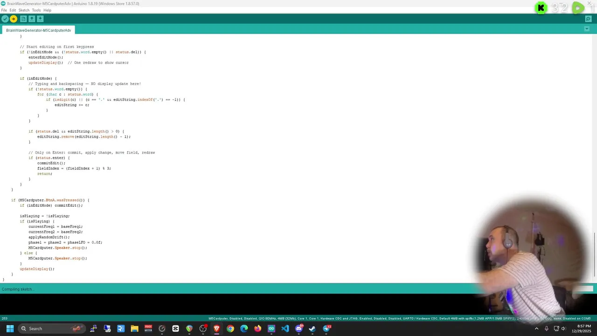The width and height of the screenshot is (597, 336).
Task: Open Discord from the taskbar
Action: 299,329
